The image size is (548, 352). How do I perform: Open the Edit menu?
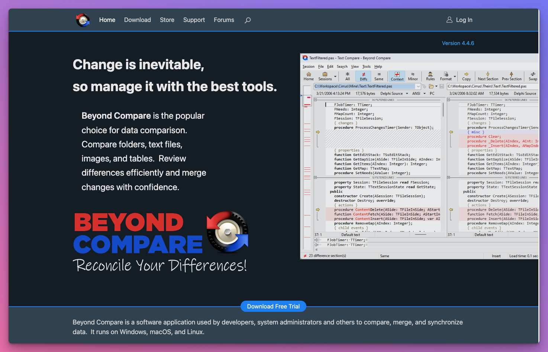330,67
